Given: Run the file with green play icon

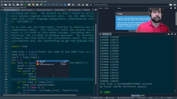Looking at the screenshot, I should (x=25, y=5).
